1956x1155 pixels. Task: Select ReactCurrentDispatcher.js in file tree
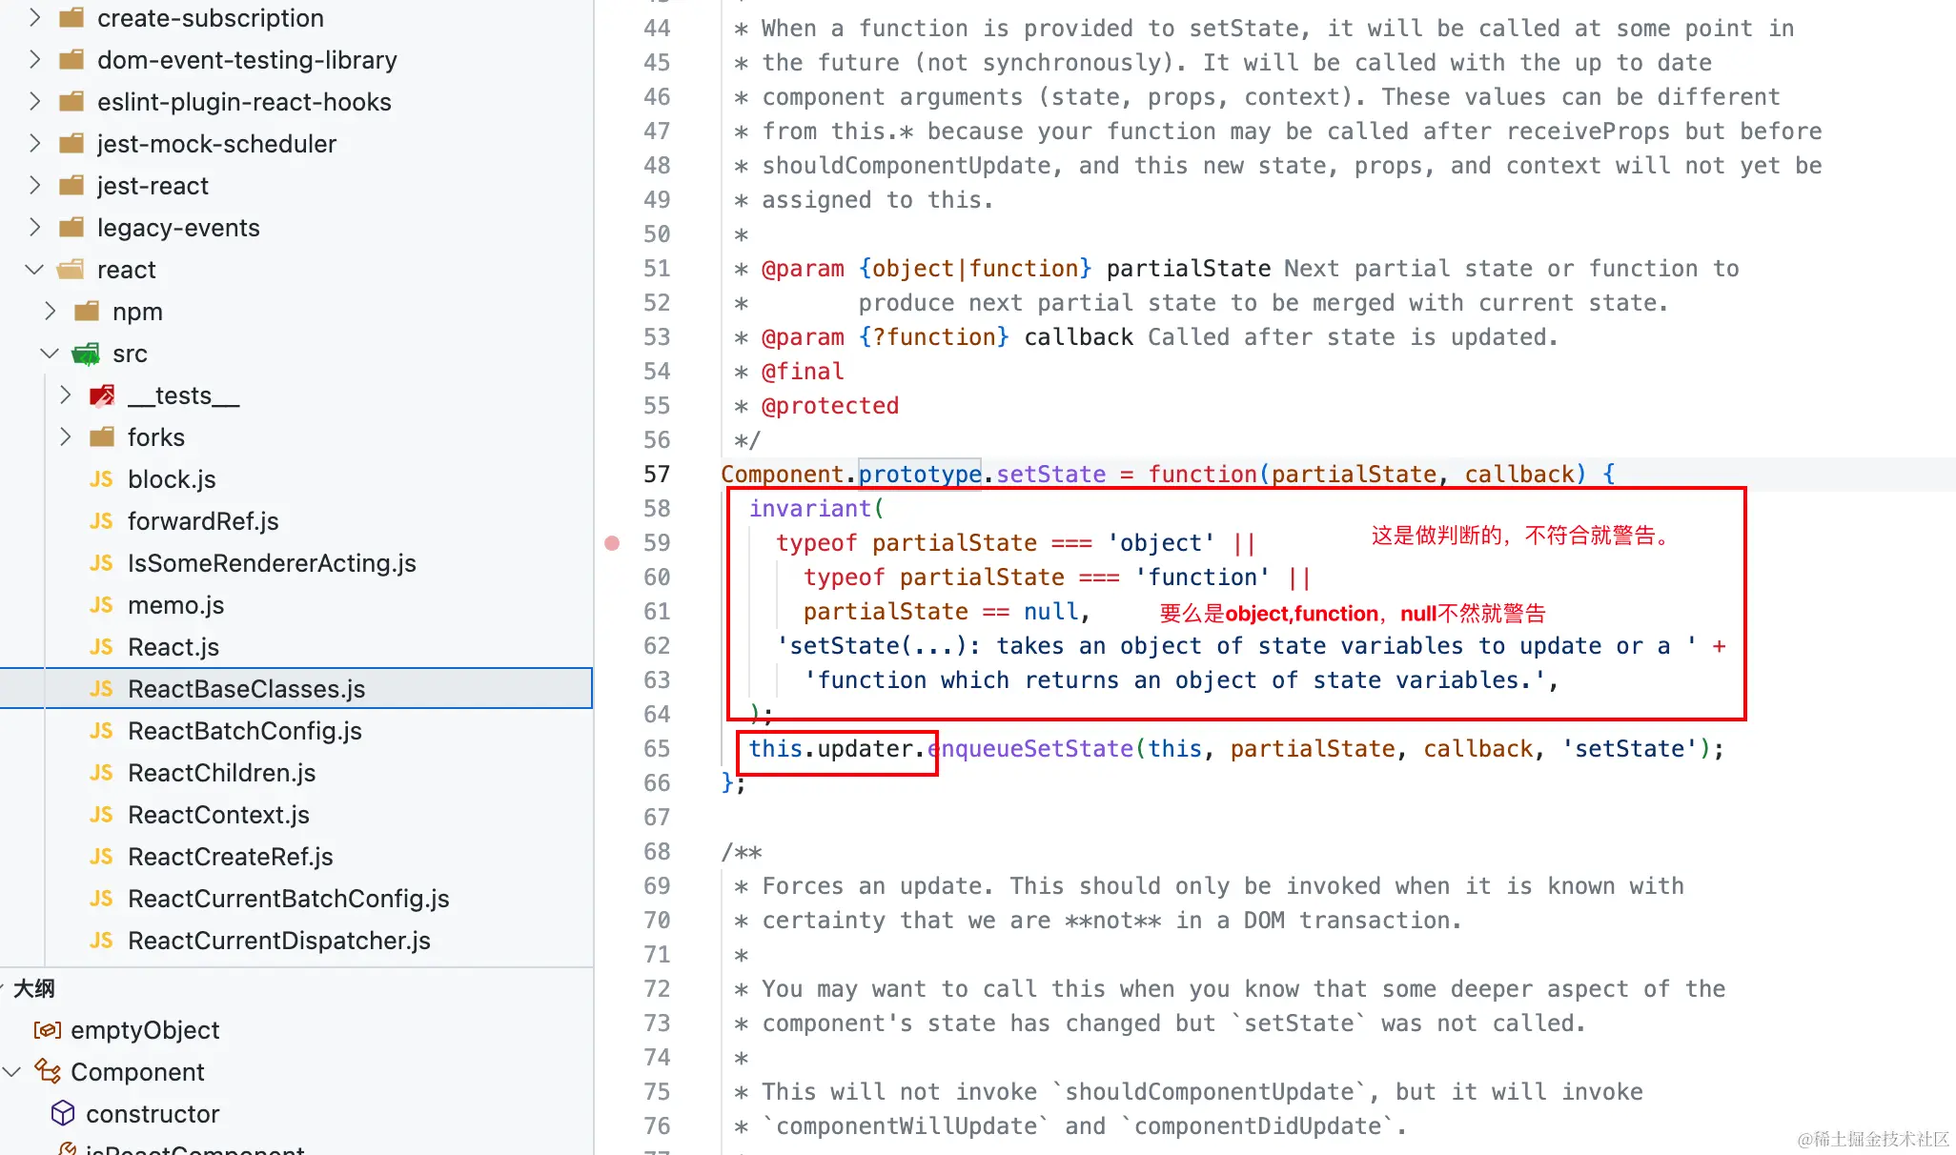(278, 941)
